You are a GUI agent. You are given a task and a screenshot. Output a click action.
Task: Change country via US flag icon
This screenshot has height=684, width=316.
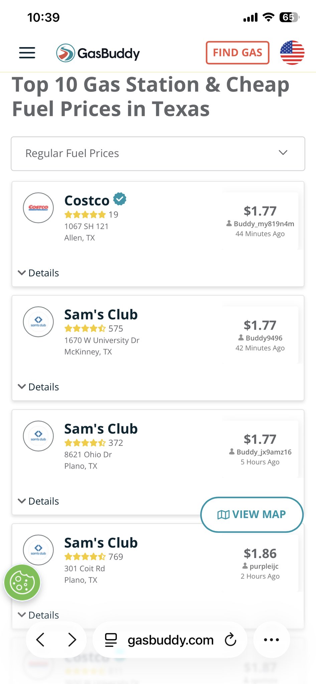point(292,53)
